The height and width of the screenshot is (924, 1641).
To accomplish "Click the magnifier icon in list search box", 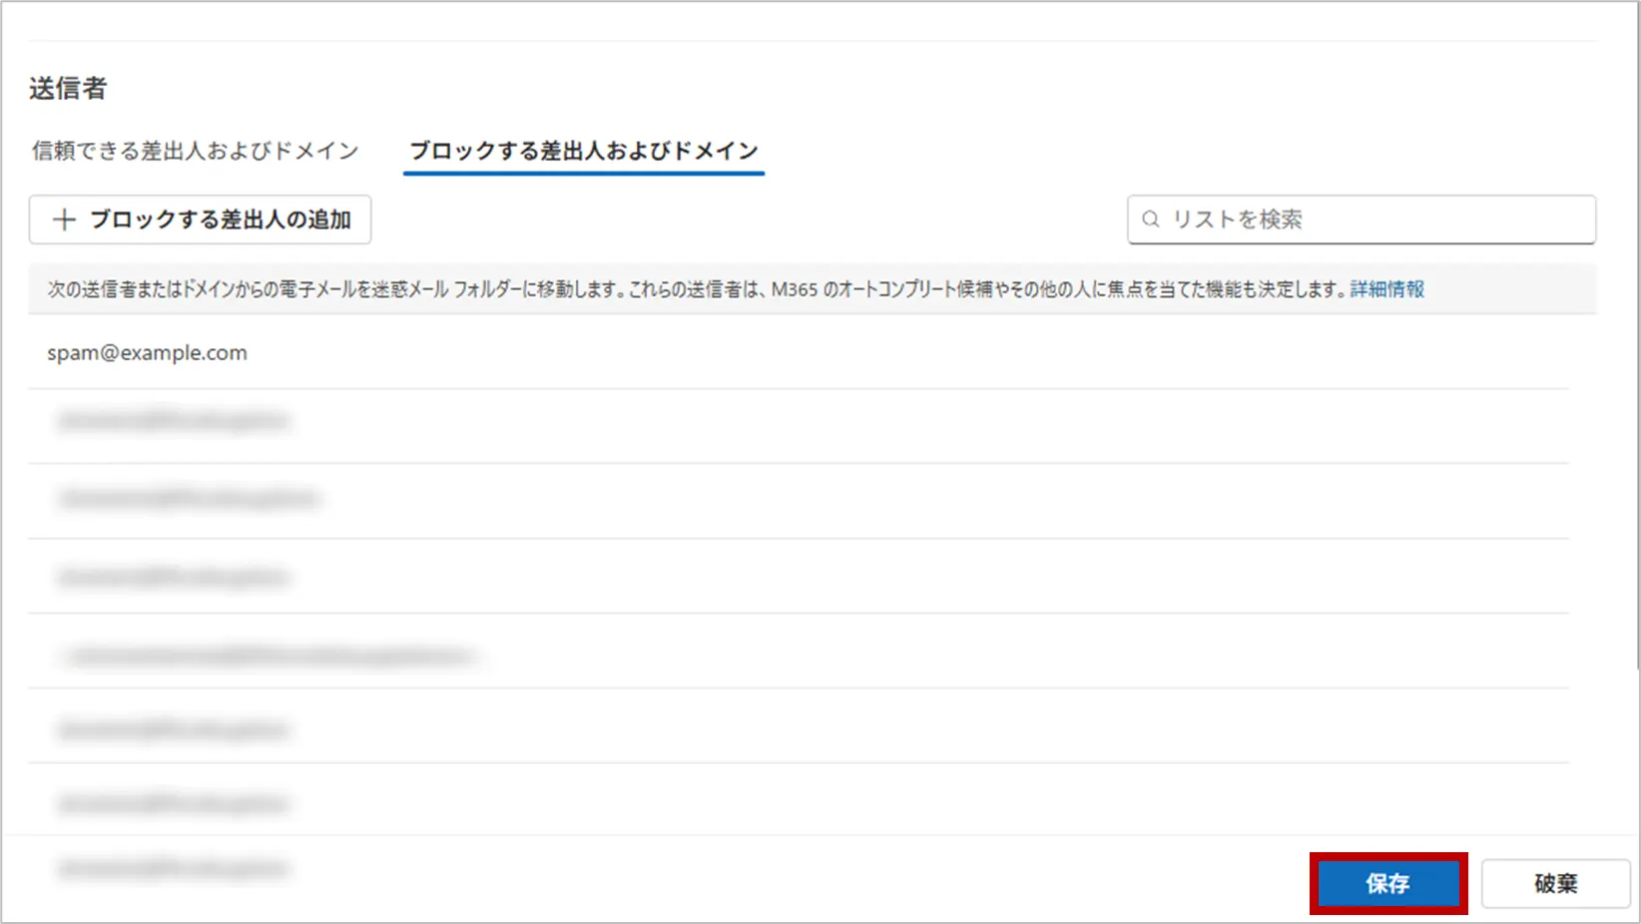I will (1151, 220).
